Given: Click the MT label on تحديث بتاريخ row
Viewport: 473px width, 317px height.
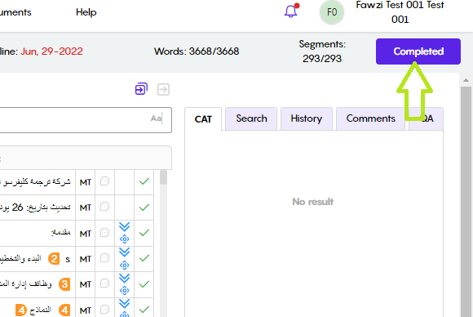Looking at the screenshot, I should pos(86,208).
